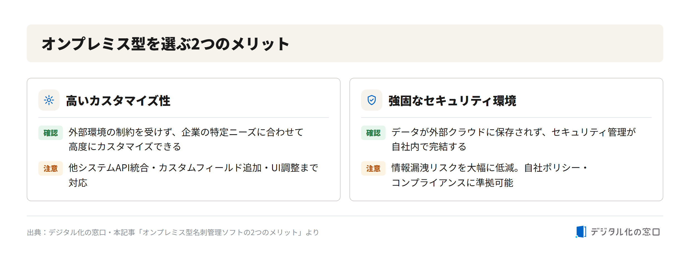Click the gear icon beside 高いカスタマイズ性
This screenshot has height=264, width=690.
pos(49,100)
